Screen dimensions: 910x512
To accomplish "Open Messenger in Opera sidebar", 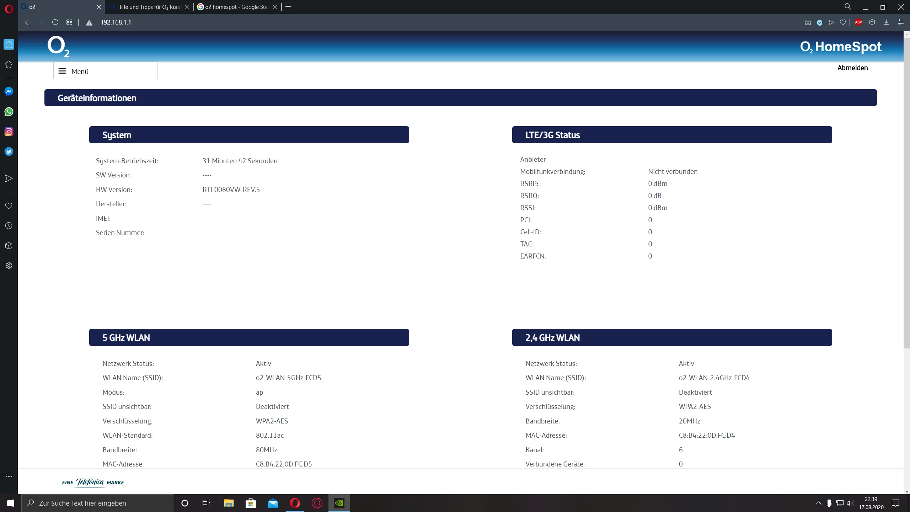I will coord(9,91).
